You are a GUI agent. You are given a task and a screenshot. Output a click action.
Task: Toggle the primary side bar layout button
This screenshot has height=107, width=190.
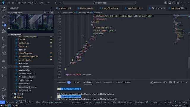166,3
